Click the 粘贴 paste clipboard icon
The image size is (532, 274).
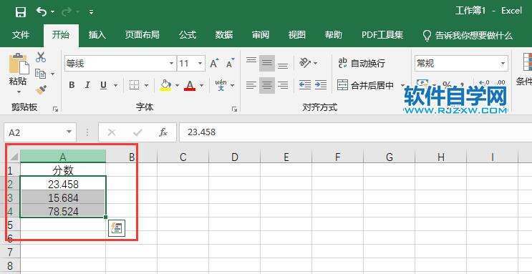[x=19, y=64]
